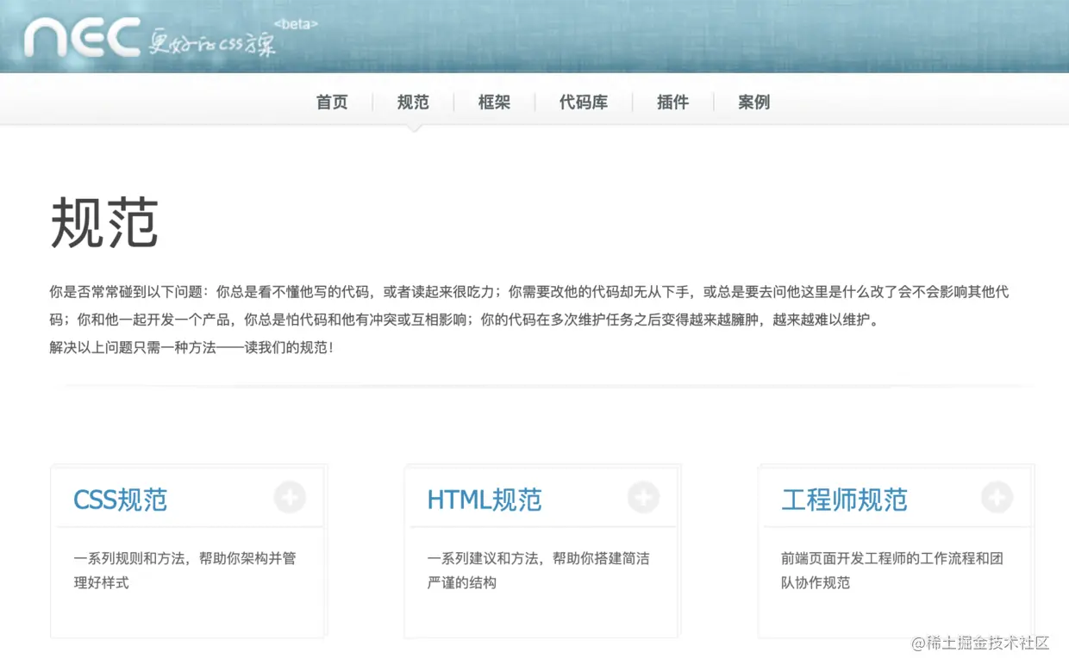Go to 首页 navigation tab
Image resolution: width=1069 pixels, height=671 pixels.
pyautogui.click(x=332, y=103)
